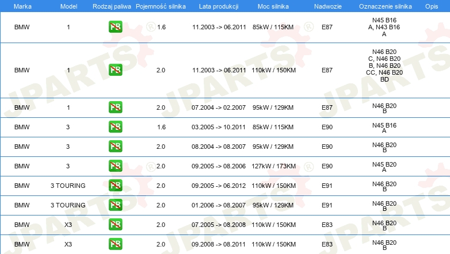450x254 pixels.
Task: Select 3 TOURING model in 09.2005 -> 06.2012 row
Action: click(68, 186)
